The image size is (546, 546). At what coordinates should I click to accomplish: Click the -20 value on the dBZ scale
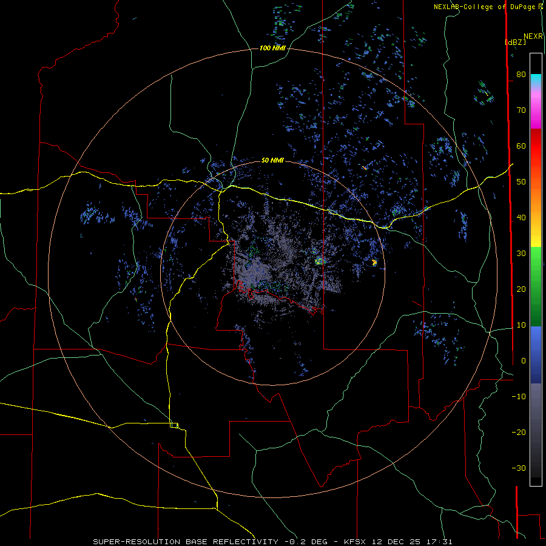point(519,432)
